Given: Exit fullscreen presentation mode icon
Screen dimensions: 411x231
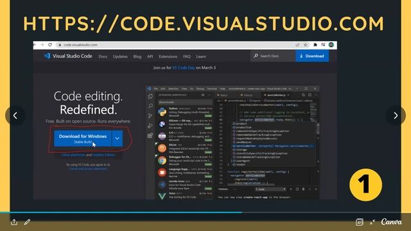Looking at the screenshot, I should click(x=372, y=222).
